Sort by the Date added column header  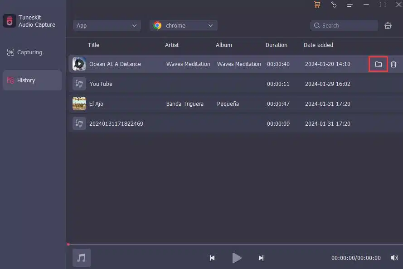coord(318,45)
